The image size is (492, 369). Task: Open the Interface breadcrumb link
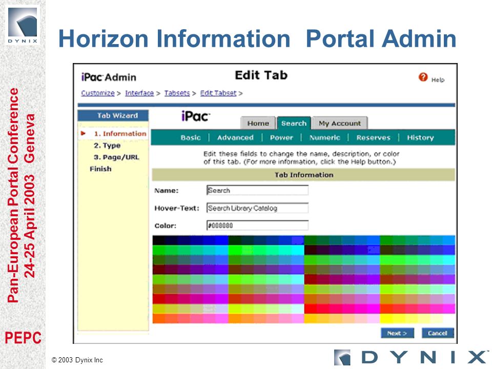[139, 93]
